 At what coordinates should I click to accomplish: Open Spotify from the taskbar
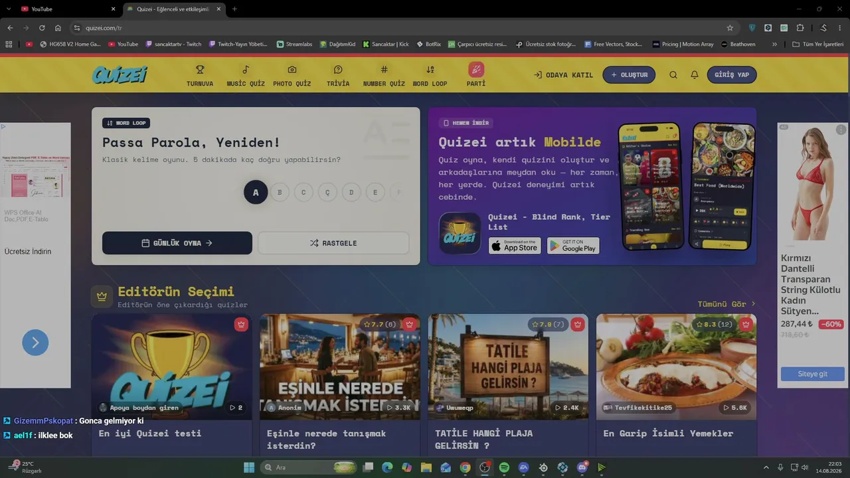click(504, 467)
